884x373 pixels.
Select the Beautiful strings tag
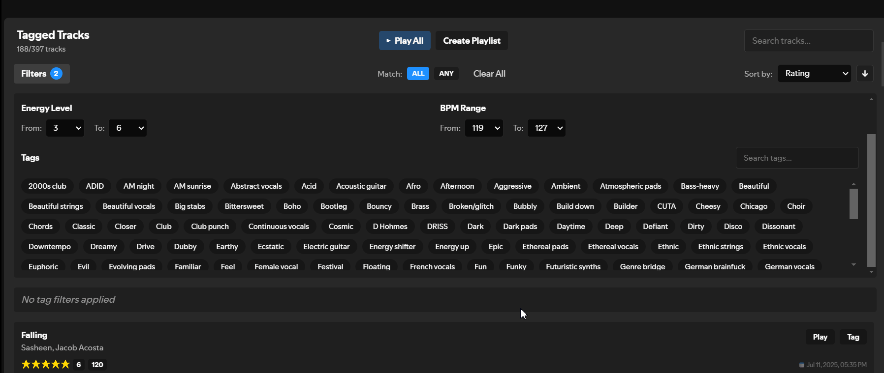[x=56, y=206]
